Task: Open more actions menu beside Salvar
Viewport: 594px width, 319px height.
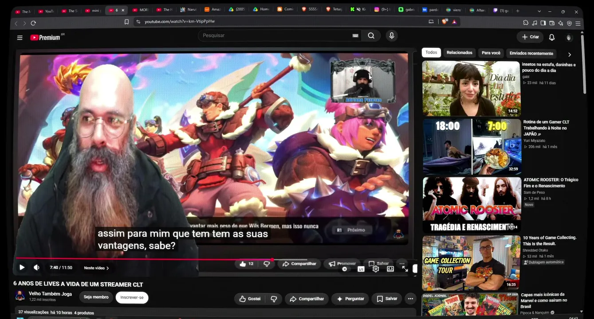Action: click(x=410, y=299)
